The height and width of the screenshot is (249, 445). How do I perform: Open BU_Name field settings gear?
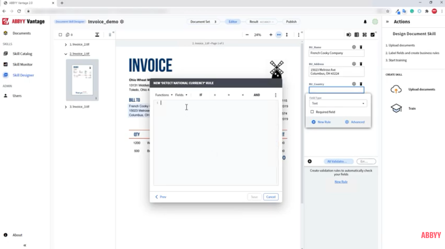click(354, 47)
